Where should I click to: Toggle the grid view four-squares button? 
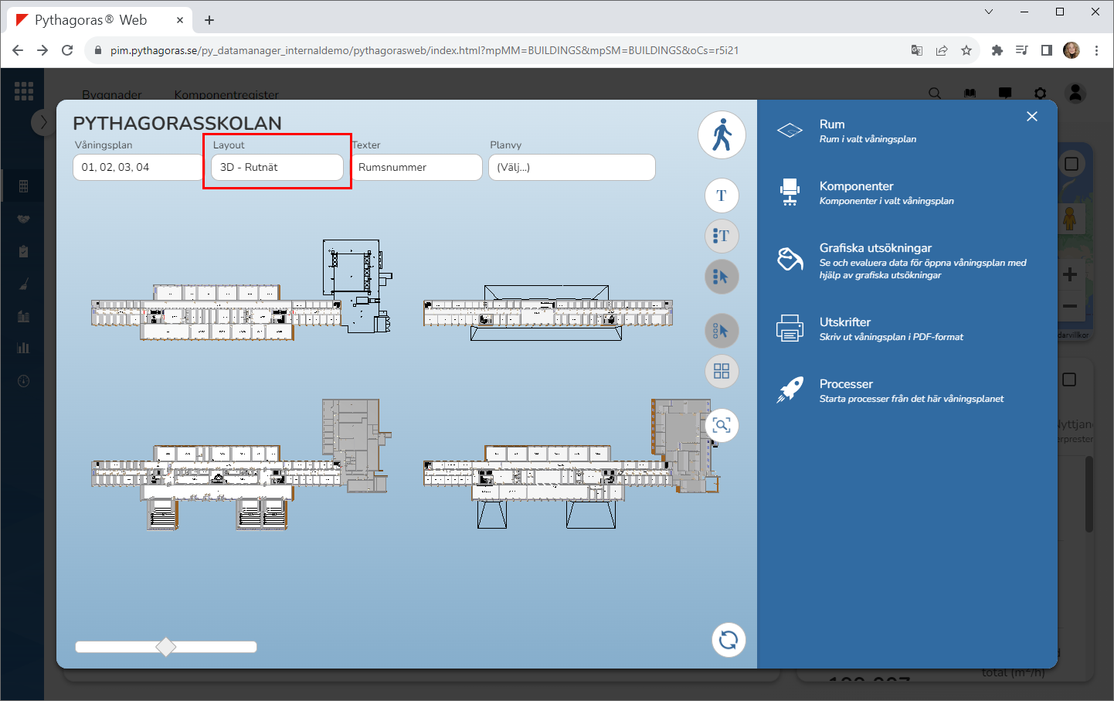pos(722,372)
